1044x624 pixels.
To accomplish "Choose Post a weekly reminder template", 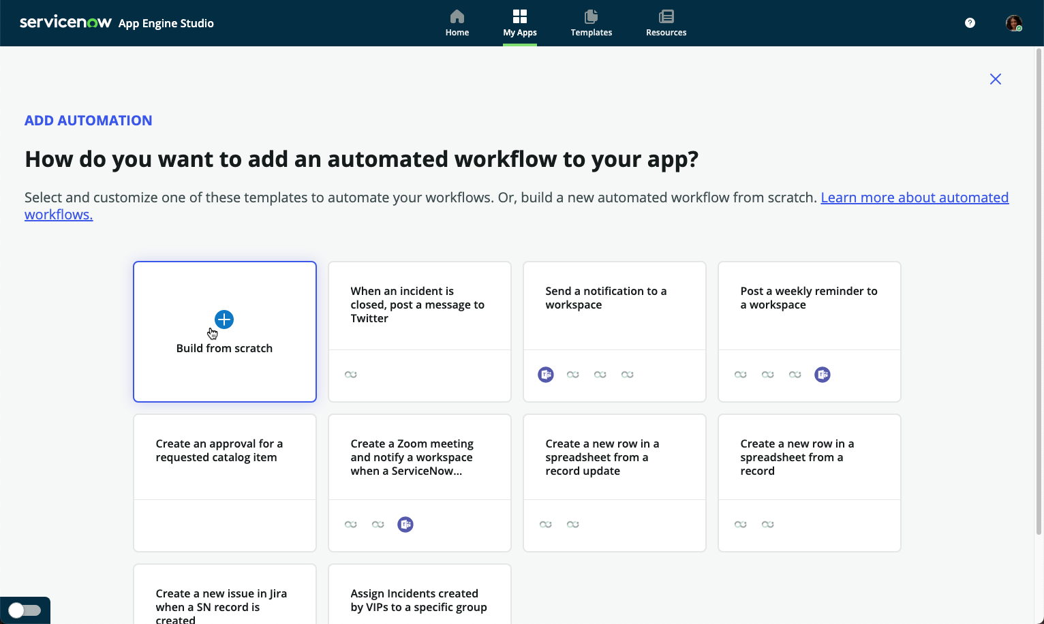I will point(810,332).
